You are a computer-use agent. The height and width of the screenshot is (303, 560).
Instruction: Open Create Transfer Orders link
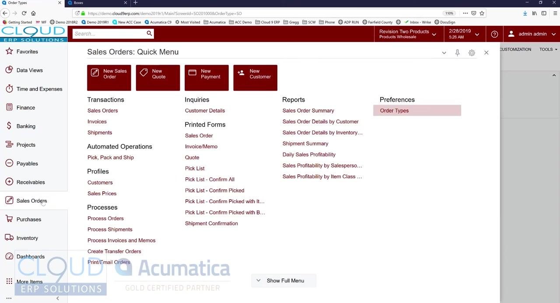[x=114, y=251]
